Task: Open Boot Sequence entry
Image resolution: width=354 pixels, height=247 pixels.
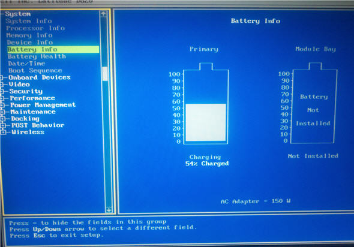Action: tap(35, 70)
